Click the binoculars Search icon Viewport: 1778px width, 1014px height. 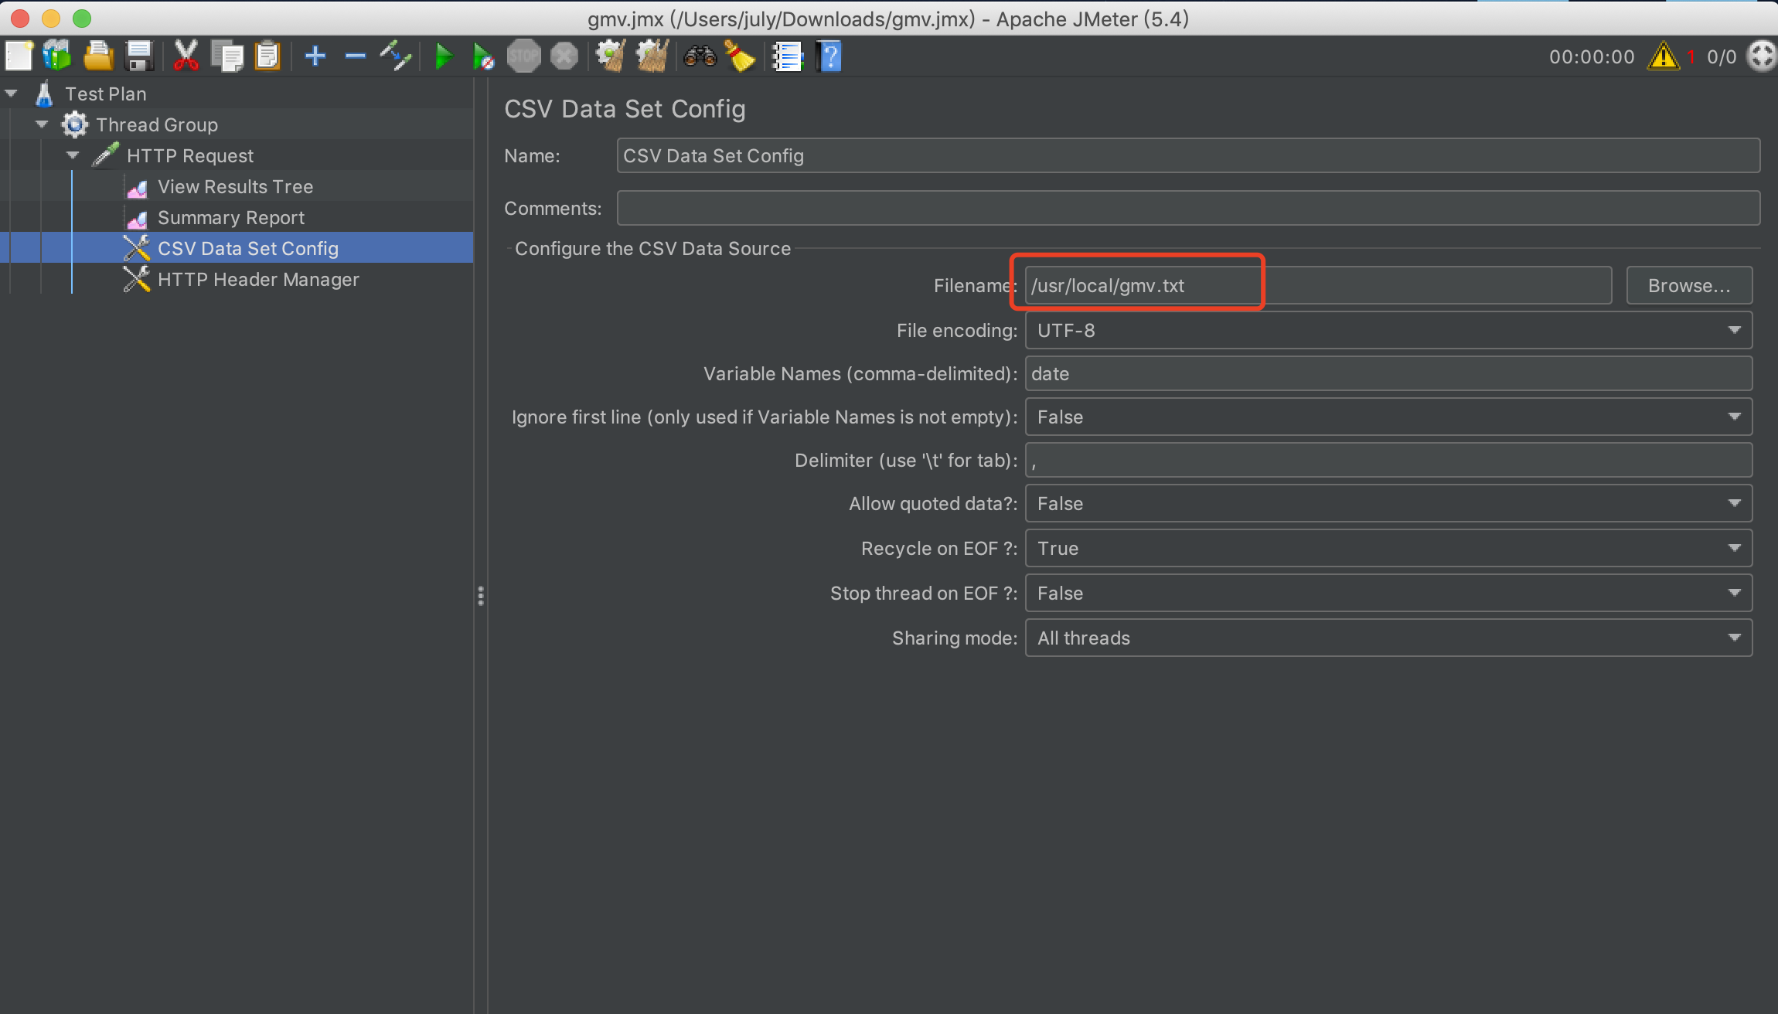(x=700, y=56)
